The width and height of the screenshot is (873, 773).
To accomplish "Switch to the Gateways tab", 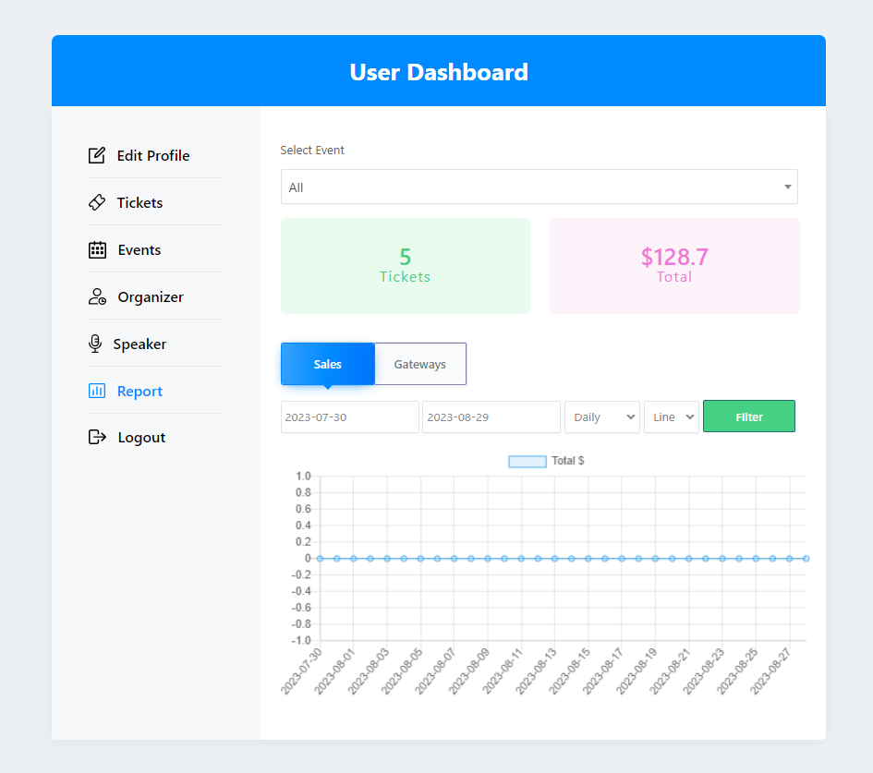I will click(x=420, y=364).
